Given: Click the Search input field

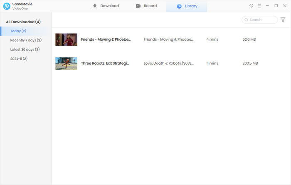Looking at the screenshot, I should [x=262, y=19].
